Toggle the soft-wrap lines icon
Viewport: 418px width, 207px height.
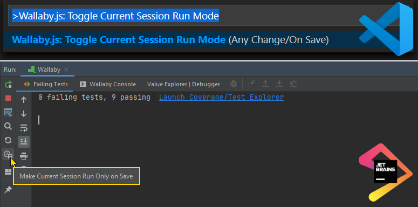click(24, 128)
